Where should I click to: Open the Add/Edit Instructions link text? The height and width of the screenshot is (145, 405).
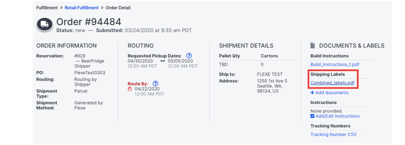337,116
